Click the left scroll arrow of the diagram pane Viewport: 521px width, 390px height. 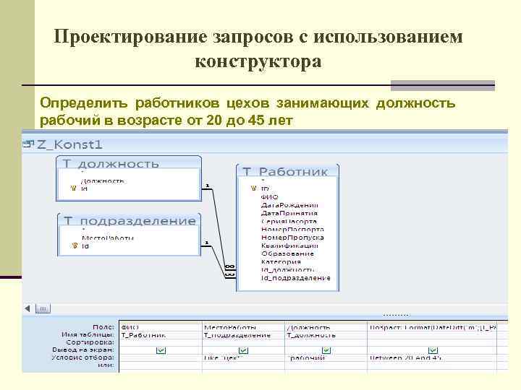(27, 309)
